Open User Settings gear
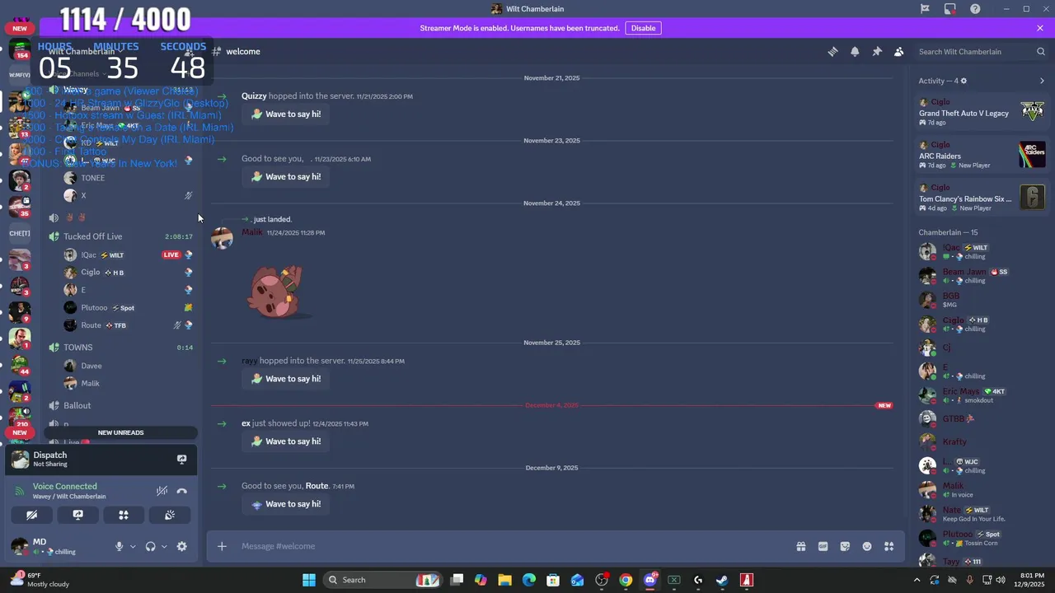The width and height of the screenshot is (1055, 593). [x=182, y=546]
